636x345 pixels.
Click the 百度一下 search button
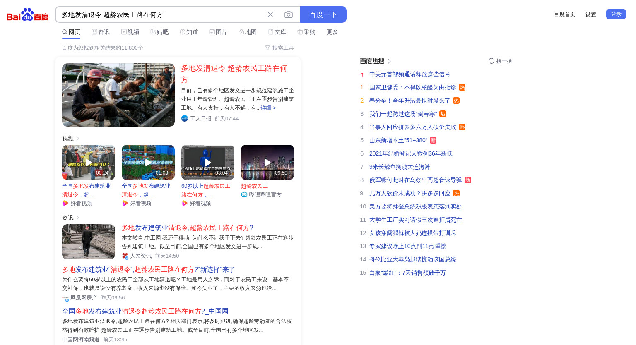(323, 14)
